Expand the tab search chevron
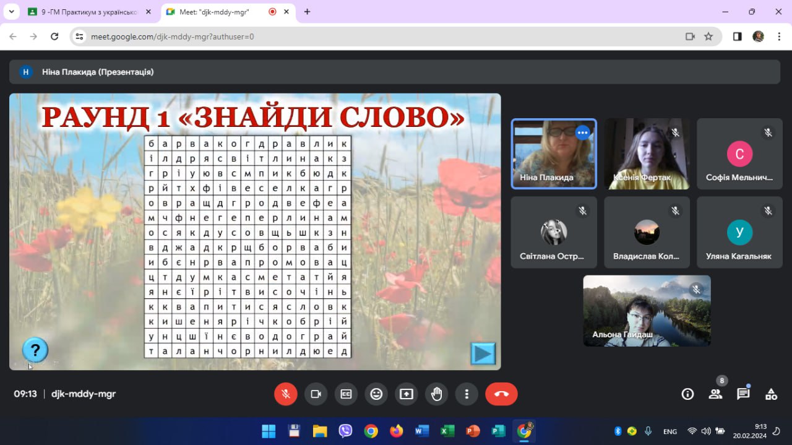The height and width of the screenshot is (445, 792). point(11,12)
